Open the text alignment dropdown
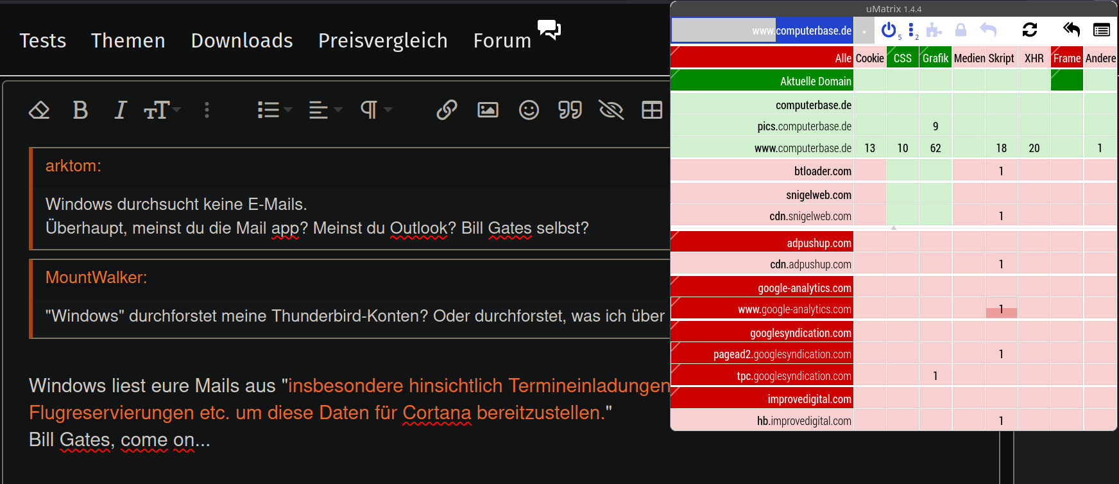Viewport: 1119px width, 484px height. tap(325, 110)
